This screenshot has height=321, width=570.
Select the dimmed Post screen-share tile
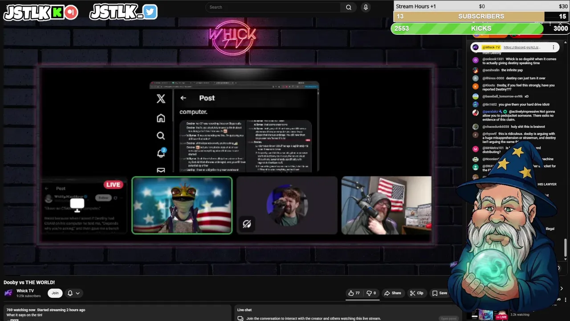tap(84, 206)
